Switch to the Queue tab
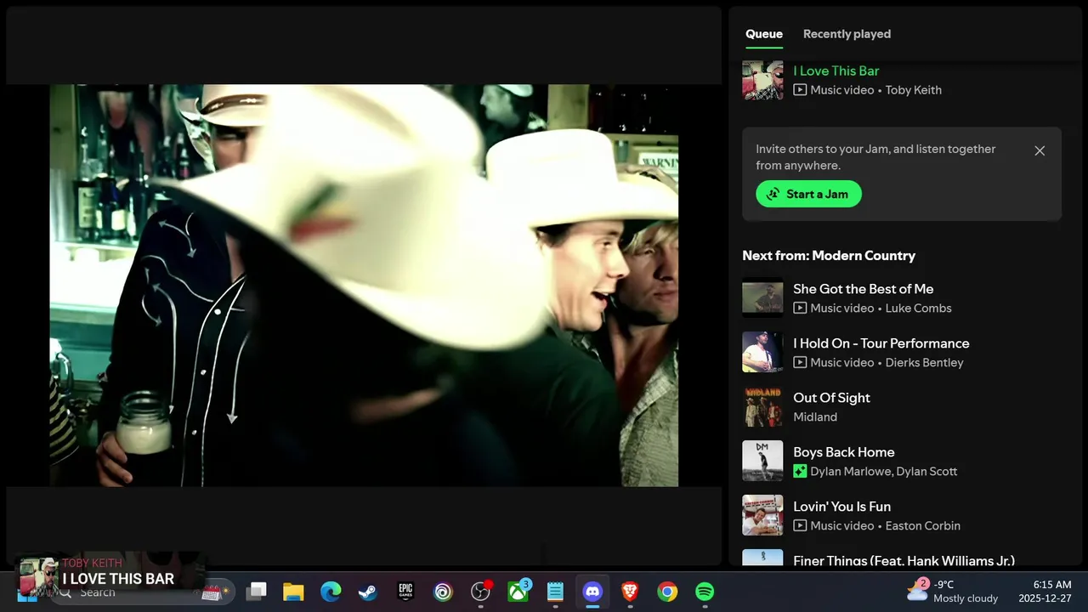The width and height of the screenshot is (1088, 612). 763,34
